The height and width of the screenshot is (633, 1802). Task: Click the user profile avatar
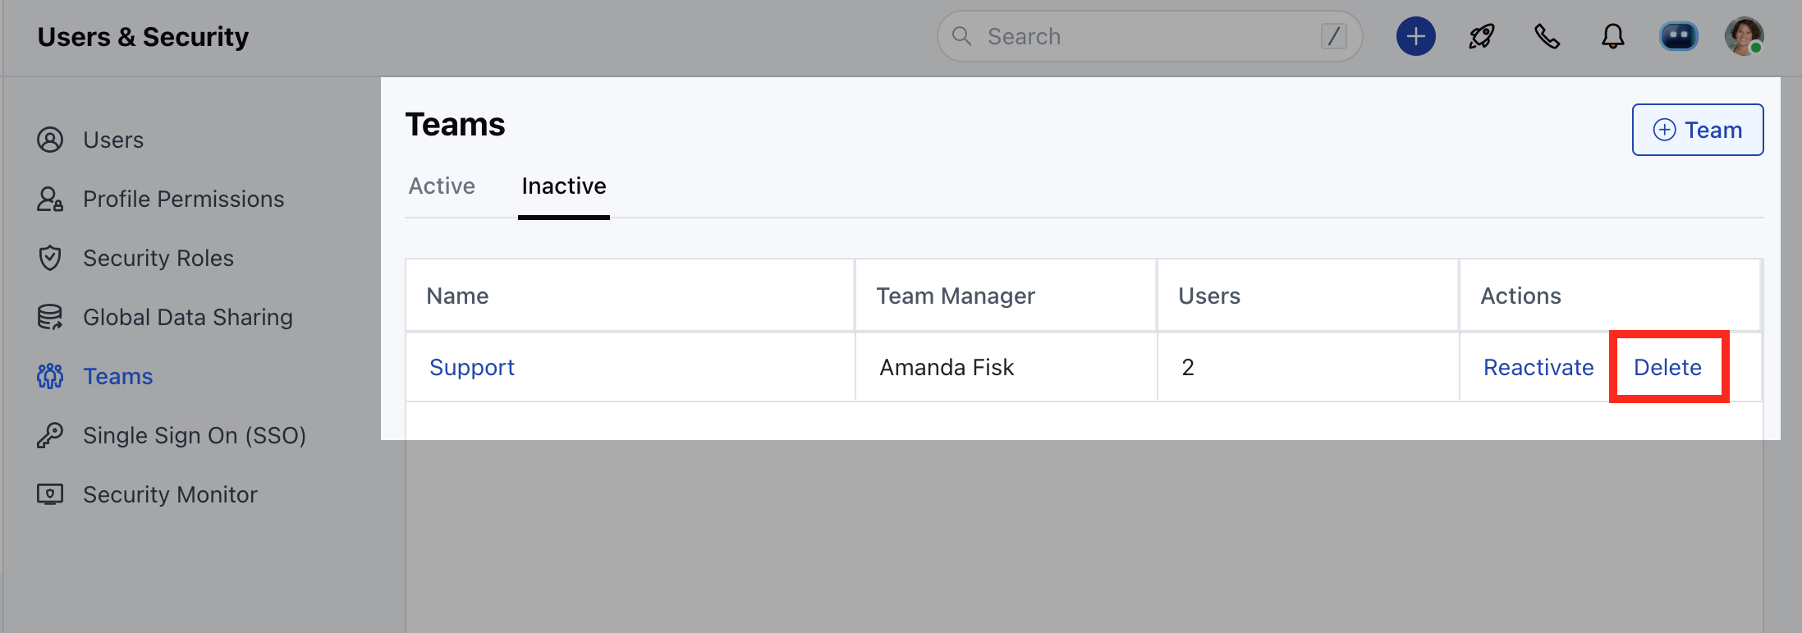1744,37
